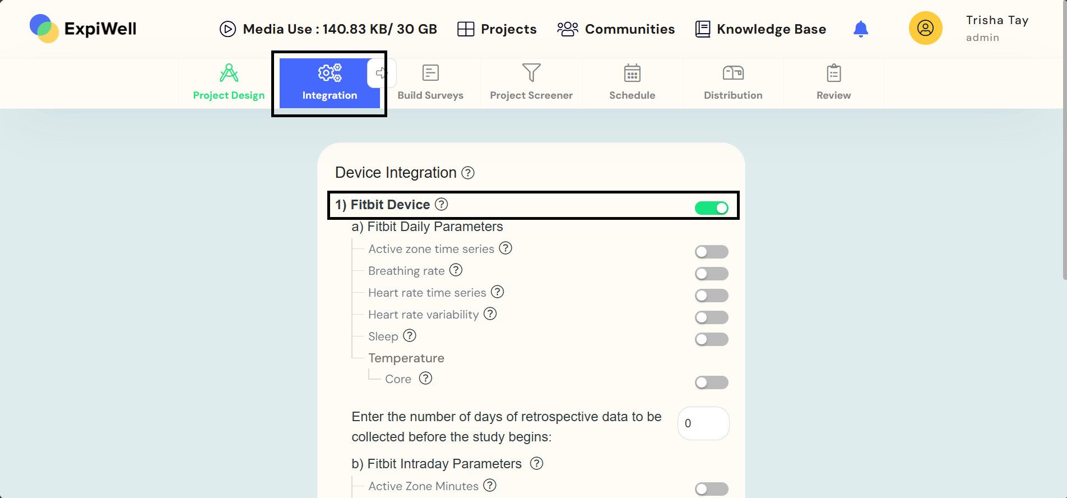The height and width of the screenshot is (498, 1067).
Task: Open the Projects grid icon
Action: (466, 29)
